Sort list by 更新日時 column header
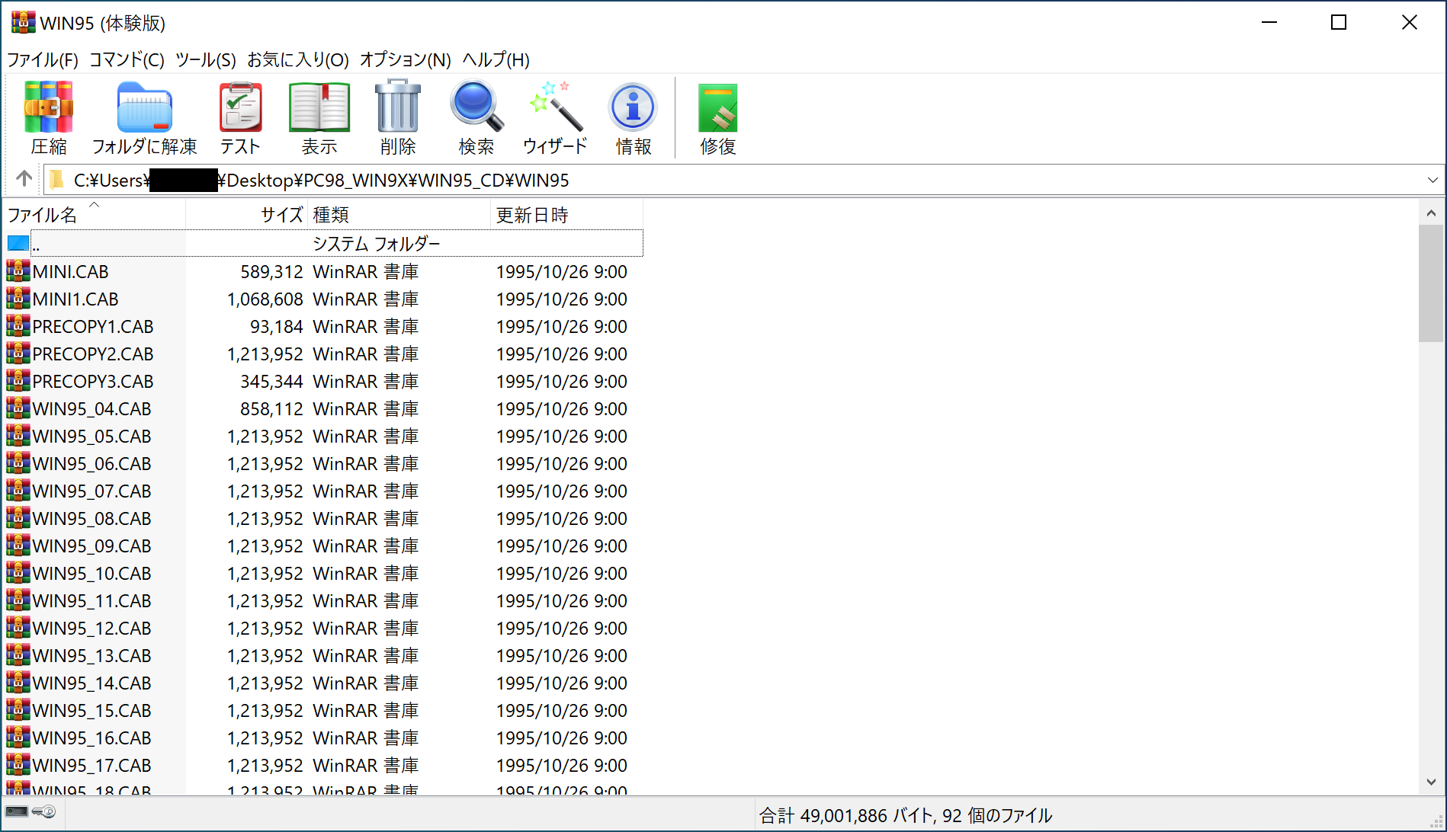This screenshot has width=1447, height=832. click(x=566, y=215)
